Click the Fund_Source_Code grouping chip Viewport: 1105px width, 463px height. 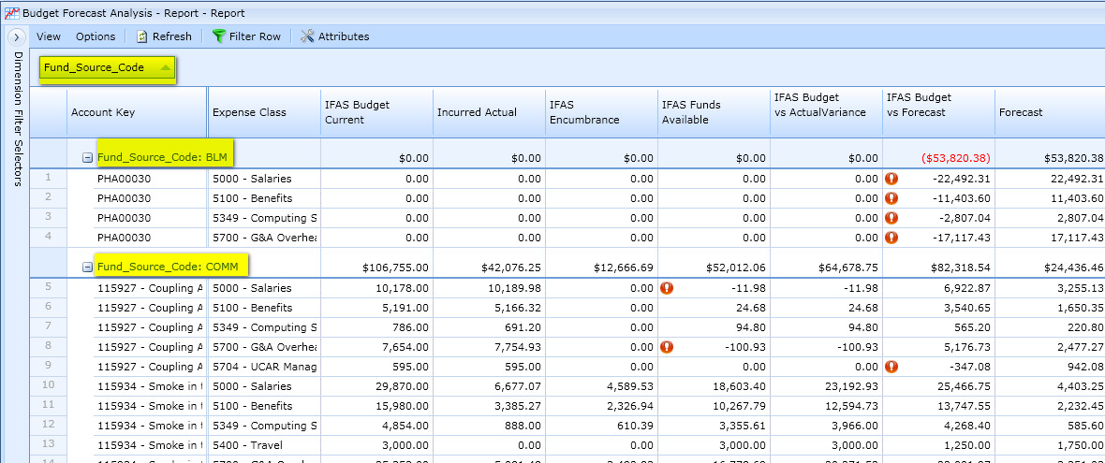(107, 68)
